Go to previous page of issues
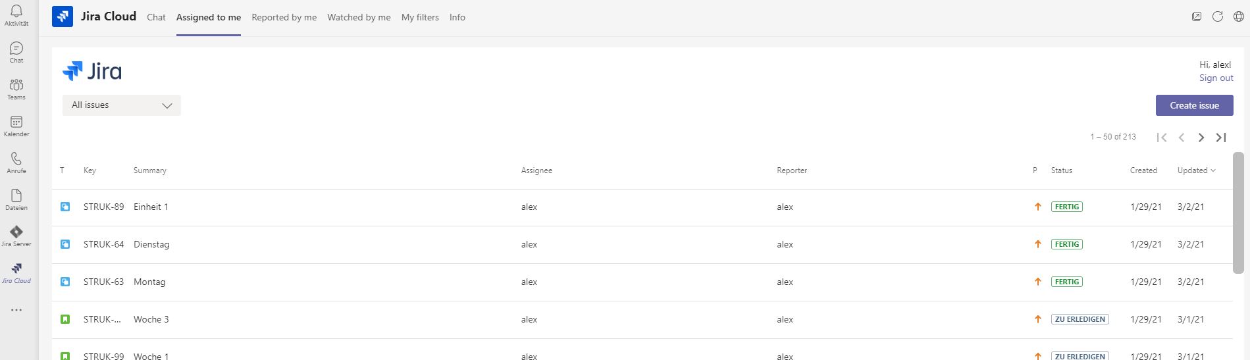 pyautogui.click(x=1182, y=138)
